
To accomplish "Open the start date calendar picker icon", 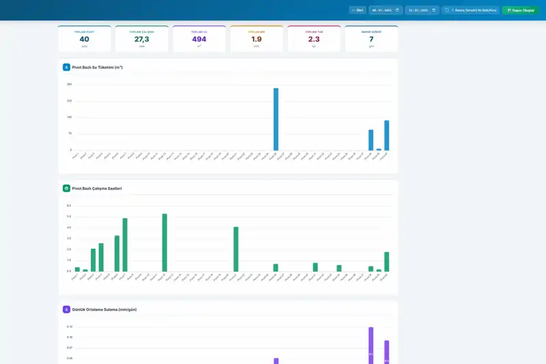I will coord(397,10).
